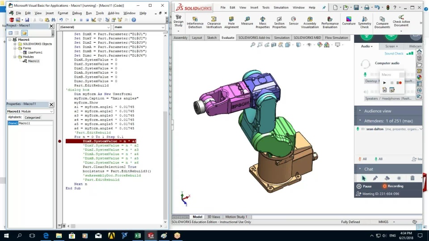Viewport: 429px width, 241px height.
Task: Open Symmetry Check tool
Action: point(365,22)
